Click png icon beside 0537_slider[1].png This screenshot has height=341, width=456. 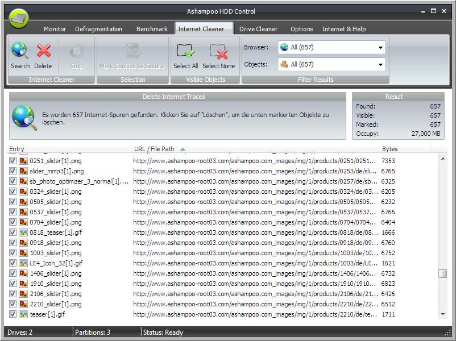[23, 212]
